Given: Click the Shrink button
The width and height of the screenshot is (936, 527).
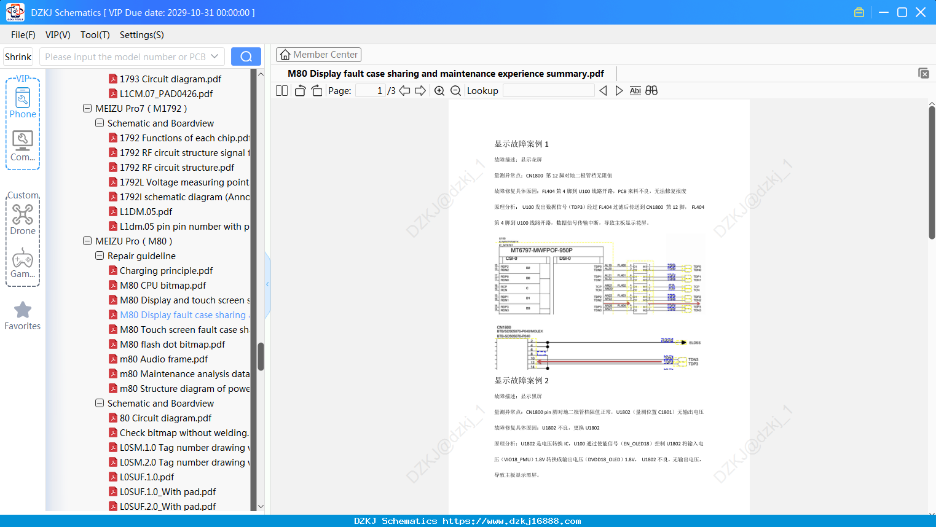Looking at the screenshot, I should [18, 57].
